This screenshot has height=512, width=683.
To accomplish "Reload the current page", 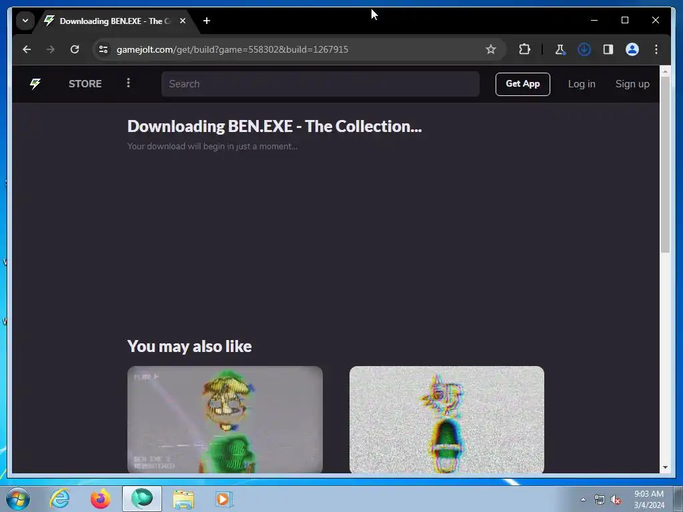I will click(75, 49).
